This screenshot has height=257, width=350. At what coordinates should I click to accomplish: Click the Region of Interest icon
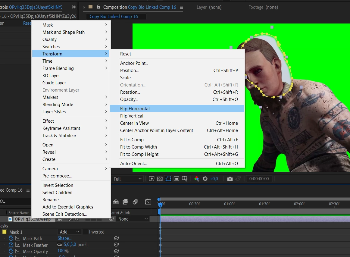click(176, 179)
